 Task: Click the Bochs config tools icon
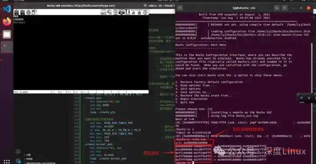[x=127, y=12]
